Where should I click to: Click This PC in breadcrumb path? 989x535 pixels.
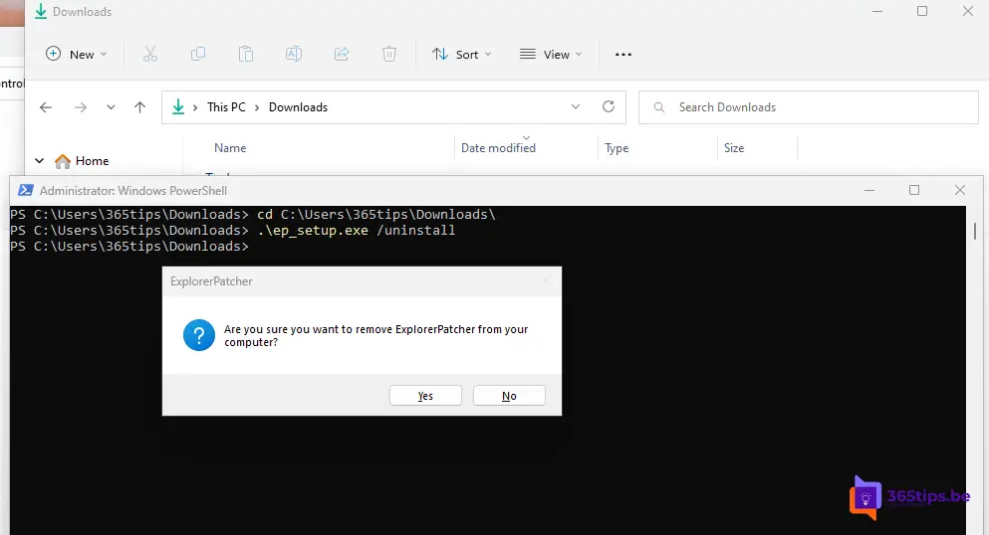(x=226, y=107)
